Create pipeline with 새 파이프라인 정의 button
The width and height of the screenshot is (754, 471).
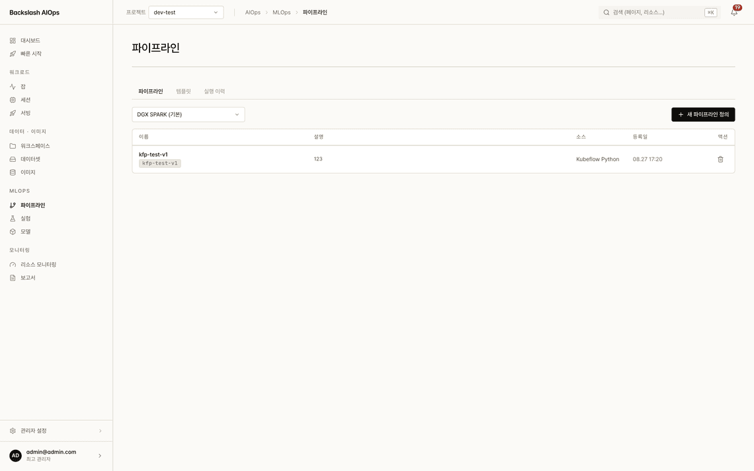point(703,115)
